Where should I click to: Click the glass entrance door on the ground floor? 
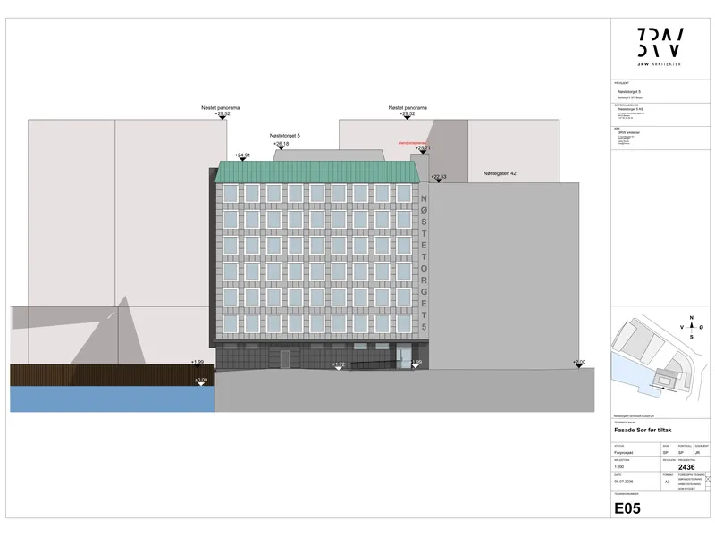click(403, 357)
